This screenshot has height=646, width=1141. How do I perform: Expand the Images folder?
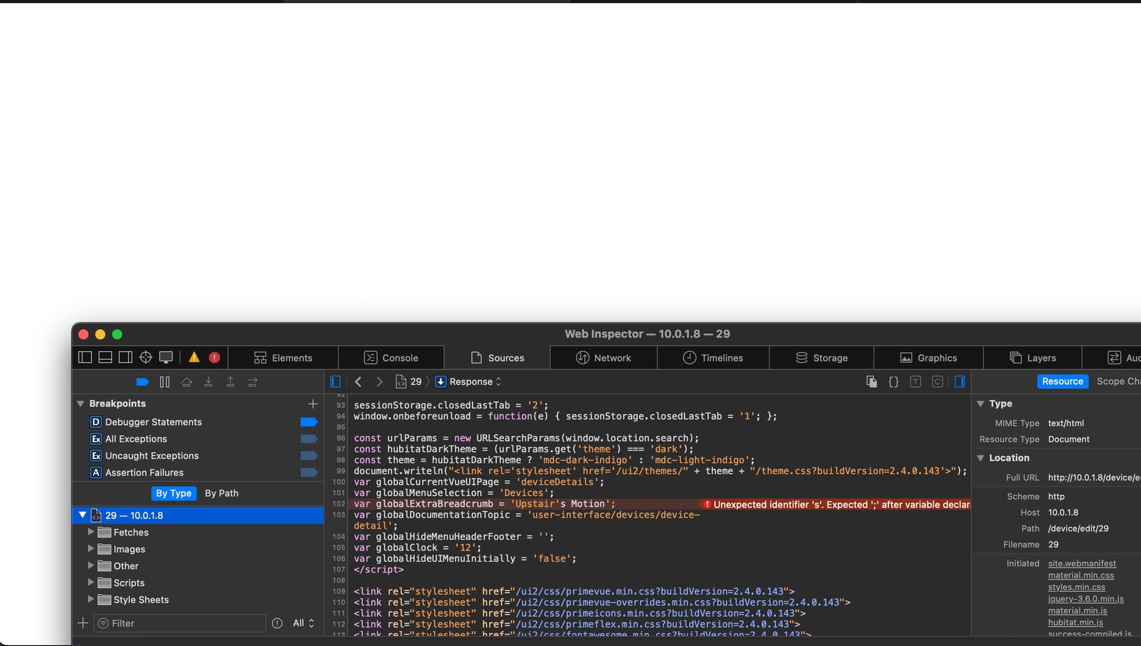(x=91, y=549)
